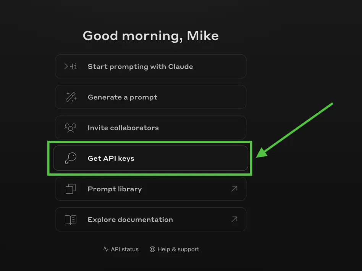Click the key icon beside Get API keys
Viewport: 362px width, 271px height.
point(69,158)
